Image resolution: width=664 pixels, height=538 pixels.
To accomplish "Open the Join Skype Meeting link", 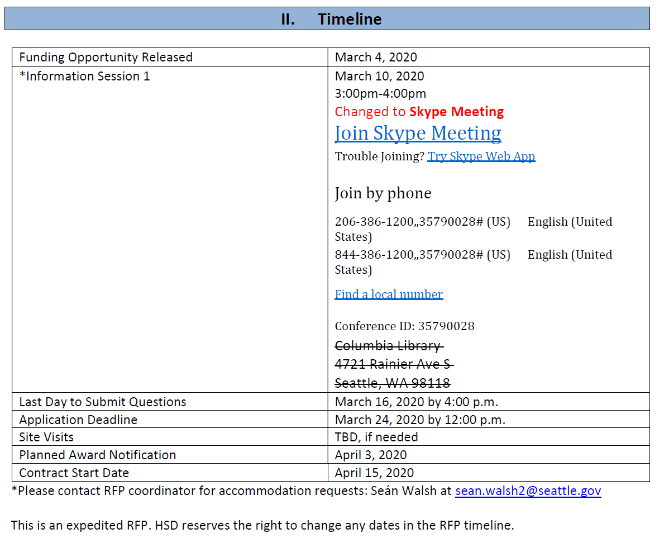I will coord(417,133).
